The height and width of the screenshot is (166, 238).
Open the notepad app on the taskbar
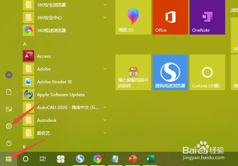tap(115, 159)
